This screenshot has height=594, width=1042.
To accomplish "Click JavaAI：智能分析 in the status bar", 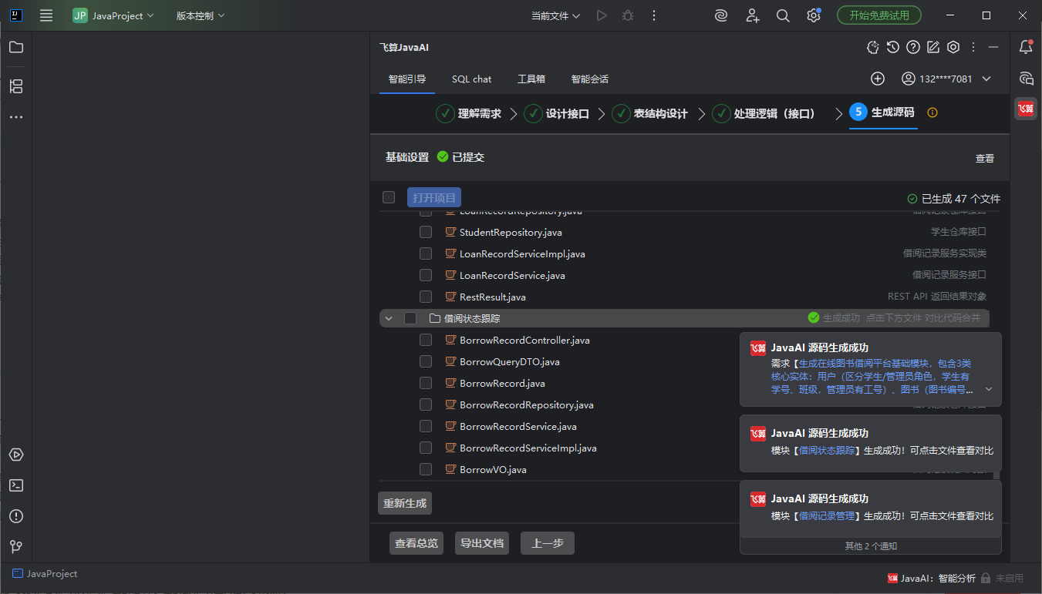I will (x=932, y=579).
